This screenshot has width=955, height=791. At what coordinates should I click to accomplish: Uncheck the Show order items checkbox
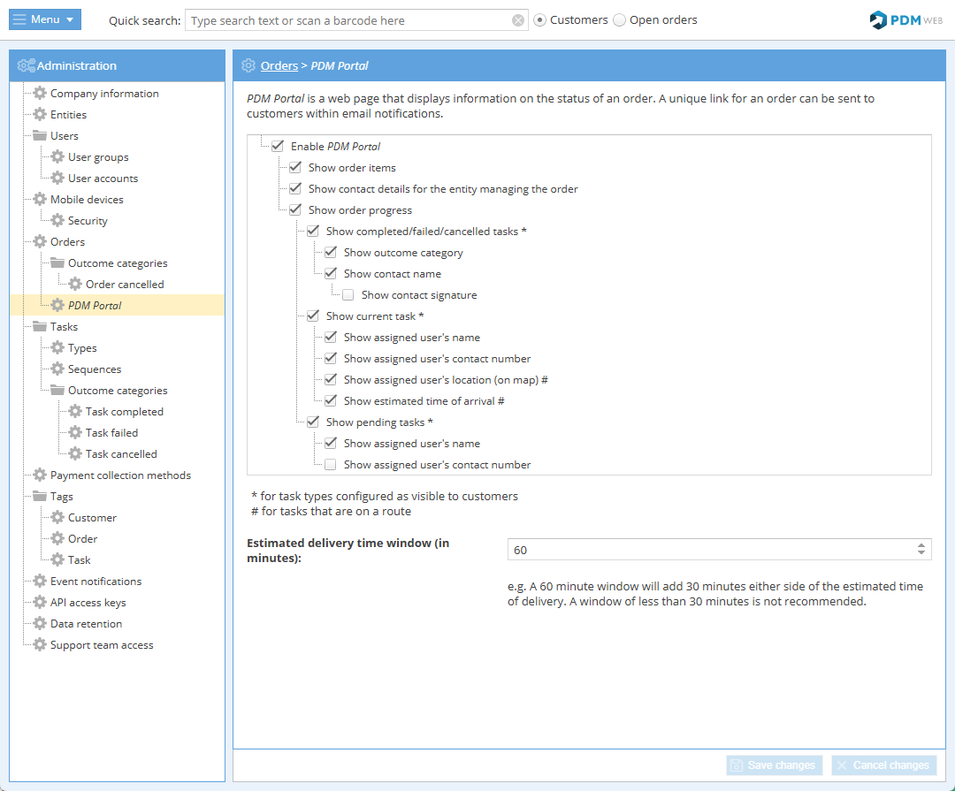coord(295,168)
